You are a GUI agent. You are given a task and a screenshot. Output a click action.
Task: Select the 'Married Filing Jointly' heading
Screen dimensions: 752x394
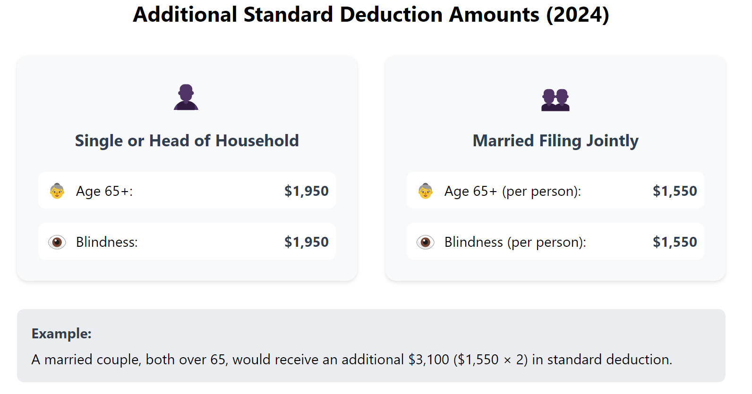tap(555, 141)
